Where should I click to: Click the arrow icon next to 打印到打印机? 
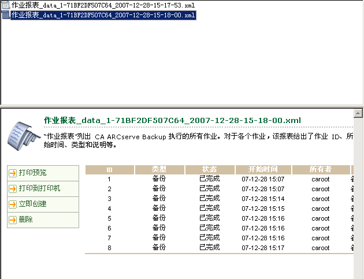click(13, 189)
